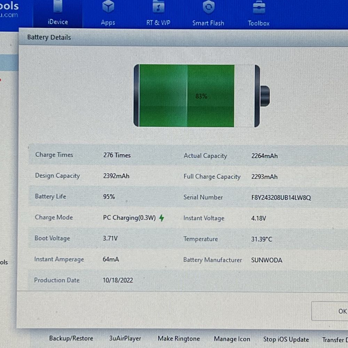Screen dimensions: 348x348
Task: Select the Design Capacity label
Action: [57, 175]
